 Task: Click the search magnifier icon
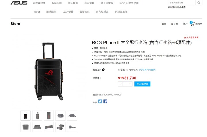pos(199,3)
